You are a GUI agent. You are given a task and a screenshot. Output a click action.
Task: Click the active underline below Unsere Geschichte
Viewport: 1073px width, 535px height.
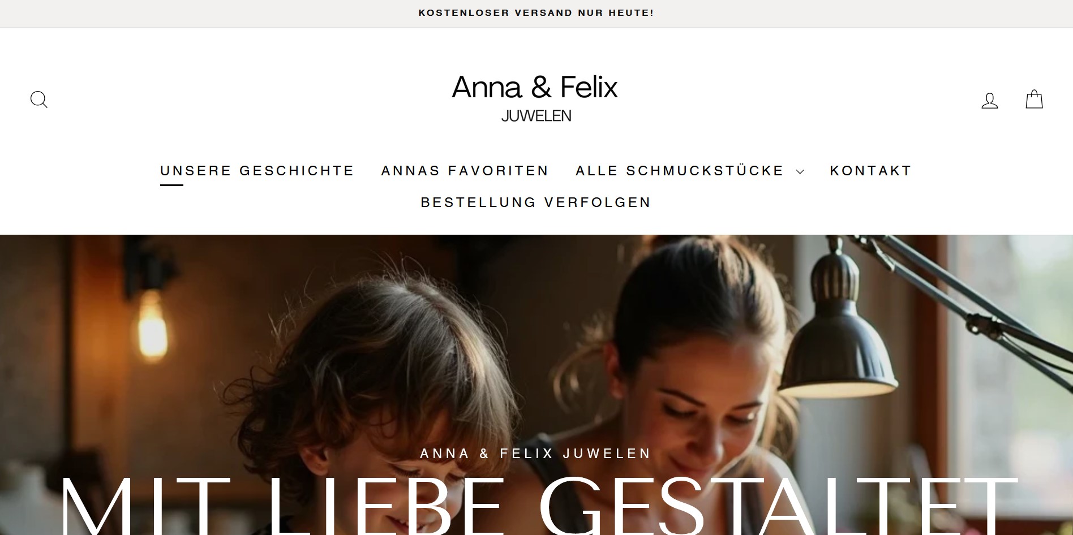click(171, 185)
